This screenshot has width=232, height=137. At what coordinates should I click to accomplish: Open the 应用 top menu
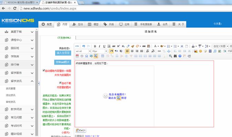pos(124,24)
